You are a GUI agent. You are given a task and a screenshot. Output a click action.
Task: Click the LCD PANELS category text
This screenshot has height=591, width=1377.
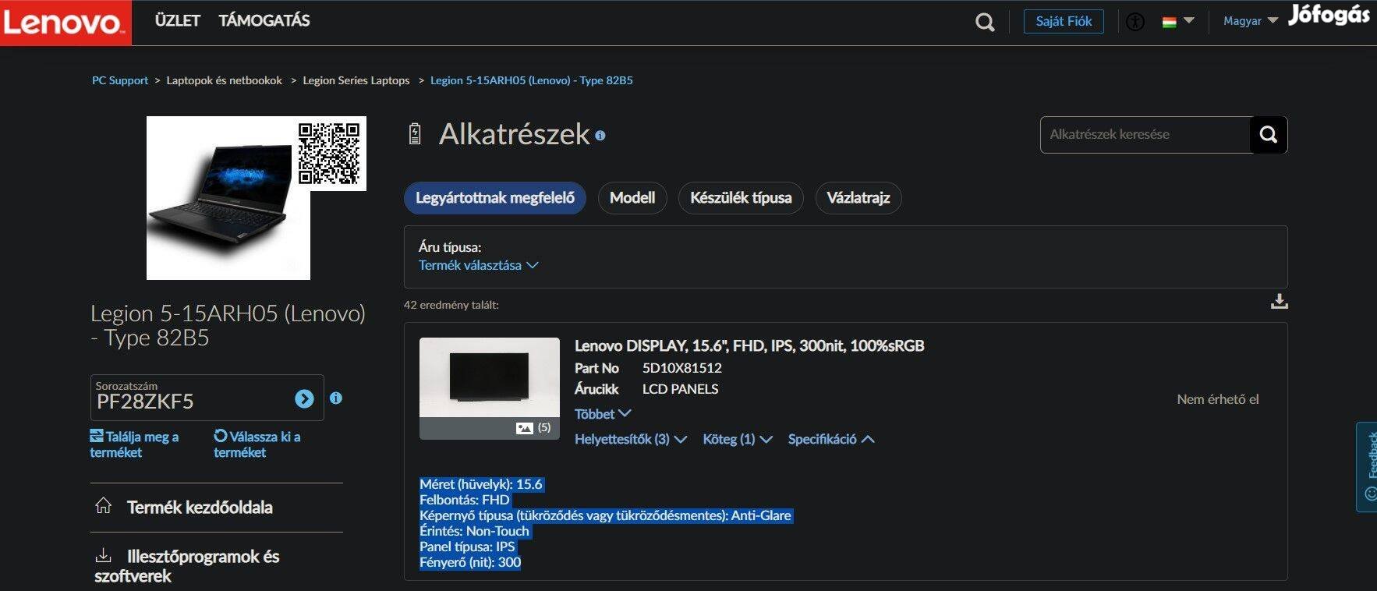[x=681, y=389]
